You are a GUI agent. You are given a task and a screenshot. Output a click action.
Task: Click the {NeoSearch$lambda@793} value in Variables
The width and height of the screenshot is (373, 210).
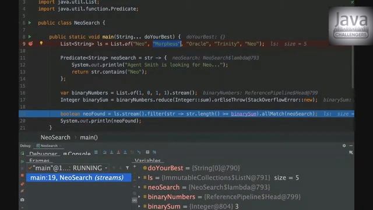(x=229, y=187)
